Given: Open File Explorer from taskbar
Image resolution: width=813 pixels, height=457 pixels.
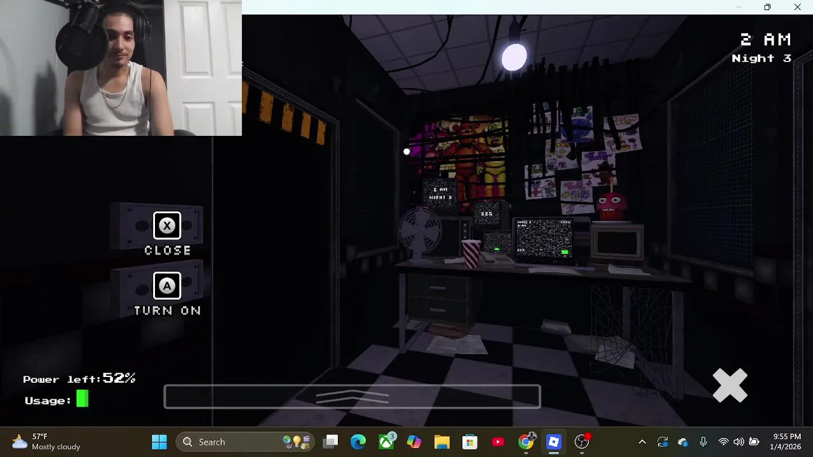Looking at the screenshot, I should [442, 442].
